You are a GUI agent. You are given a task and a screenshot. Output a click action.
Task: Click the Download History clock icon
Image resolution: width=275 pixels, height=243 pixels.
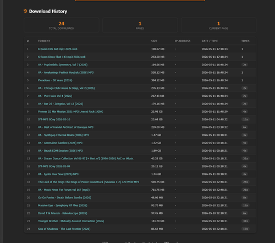point(25,11)
